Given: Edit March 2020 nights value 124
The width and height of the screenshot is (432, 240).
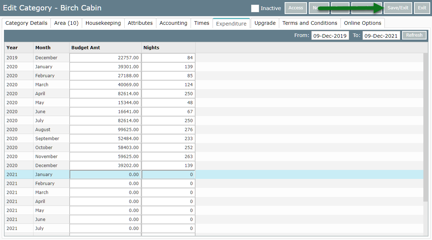Looking at the screenshot, I should point(168,84).
